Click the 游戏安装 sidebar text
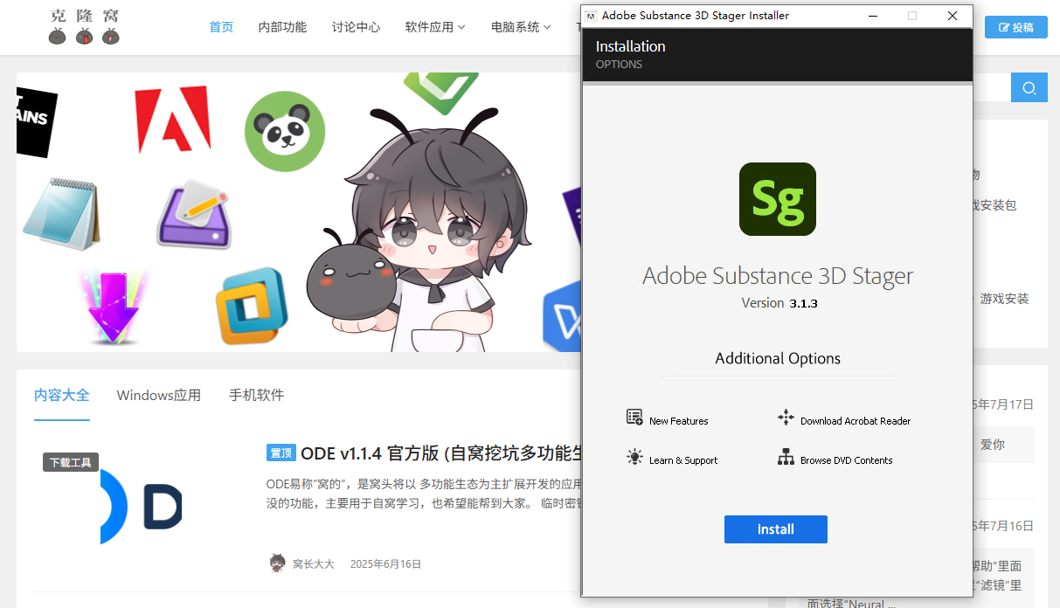1060x608 pixels. pyautogui.click(x=1004, y=299)
